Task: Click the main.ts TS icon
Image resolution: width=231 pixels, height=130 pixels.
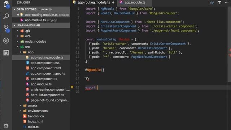Action: point(25,127)
